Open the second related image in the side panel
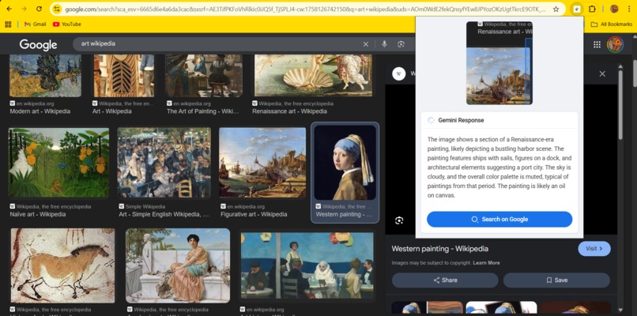The image size is (637, 316). (x=501, y=307)
